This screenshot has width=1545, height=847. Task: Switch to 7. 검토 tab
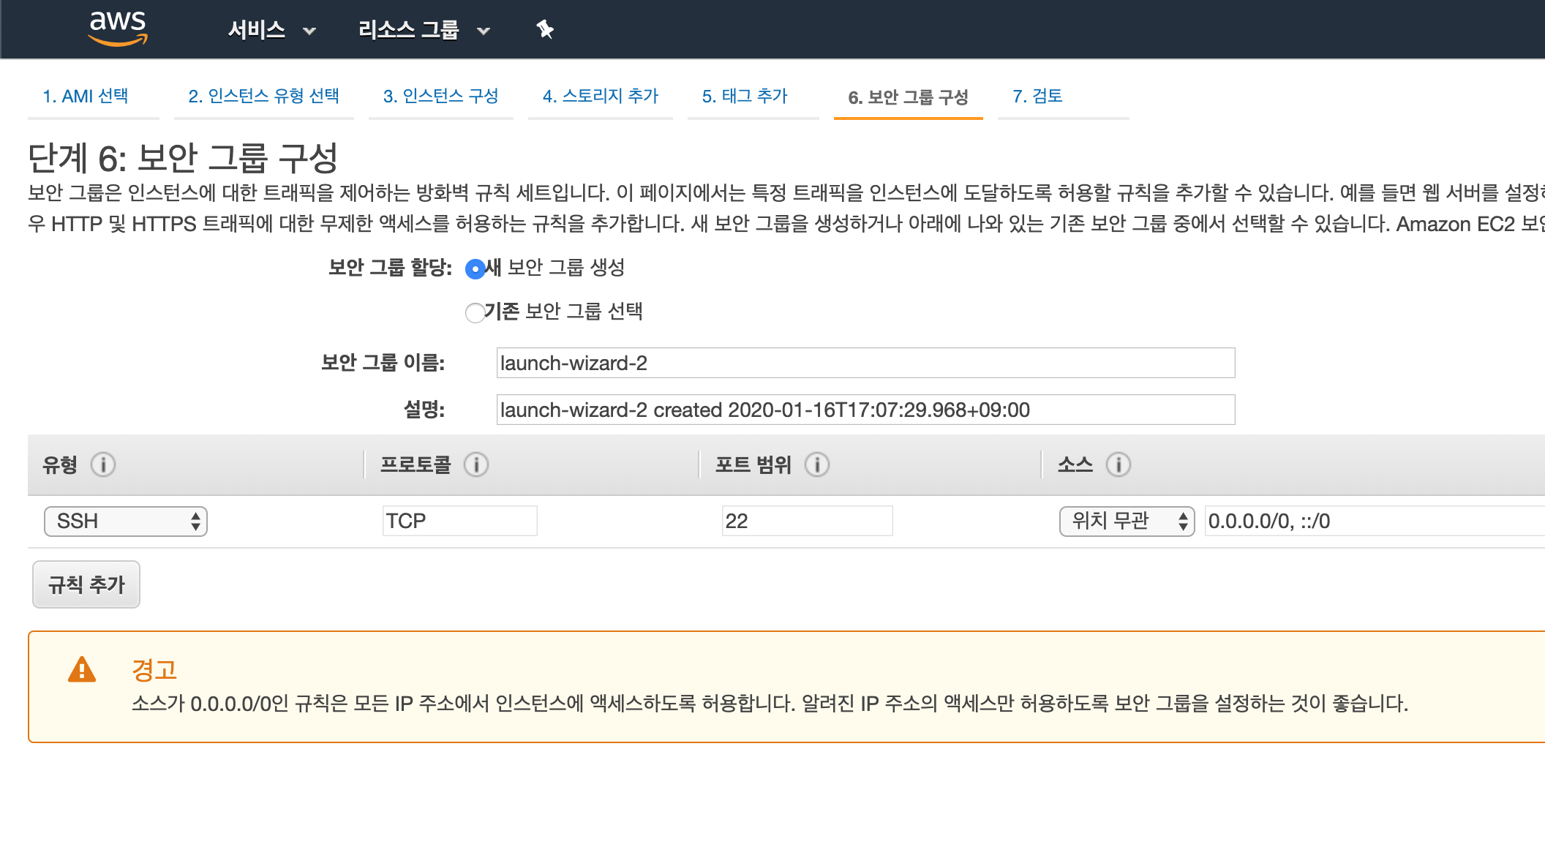pos(1037,97)
